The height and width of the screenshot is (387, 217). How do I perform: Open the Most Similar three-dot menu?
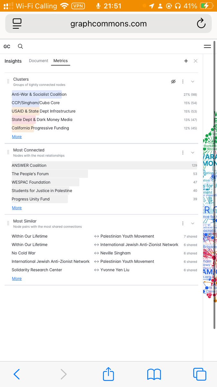point(183,223)
